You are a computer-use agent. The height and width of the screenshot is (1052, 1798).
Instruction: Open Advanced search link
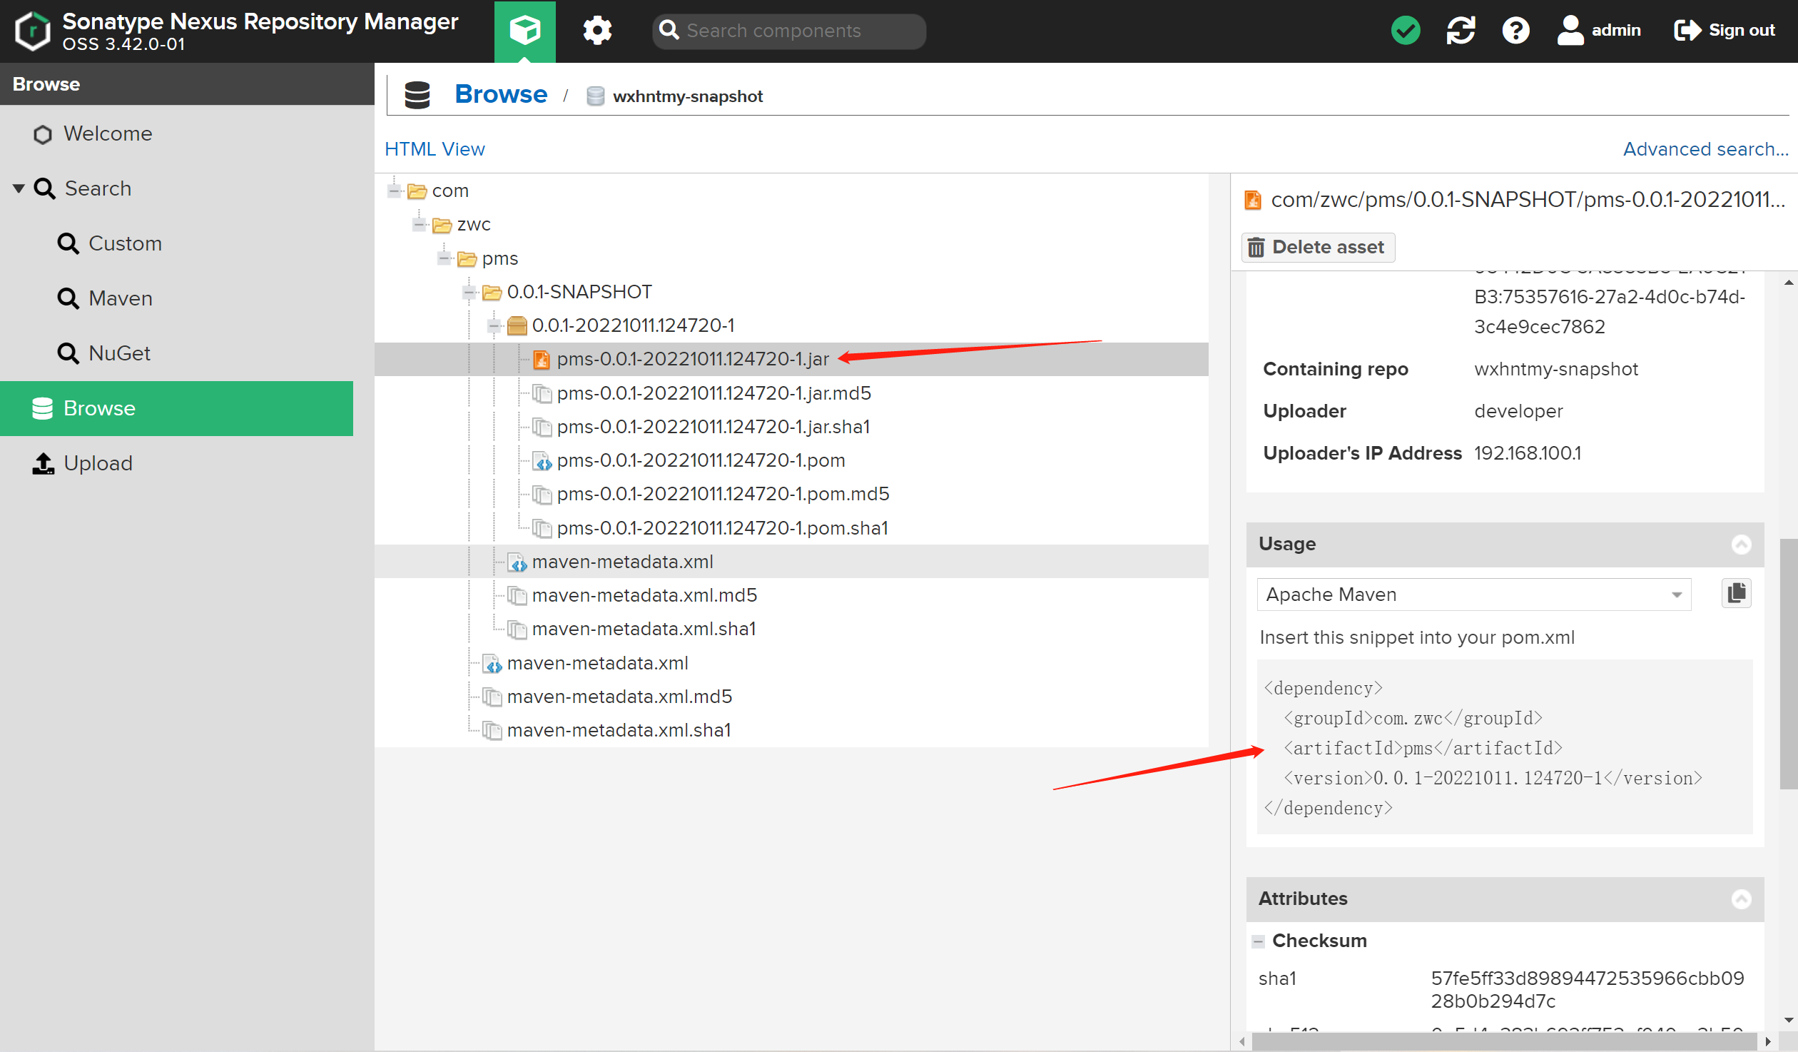click(1706, 149)
